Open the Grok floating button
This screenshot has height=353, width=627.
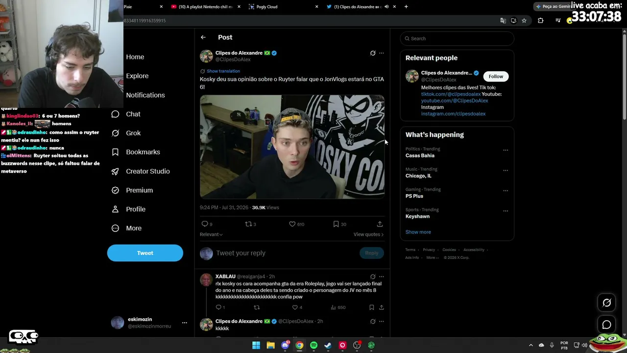click(606, 303)
